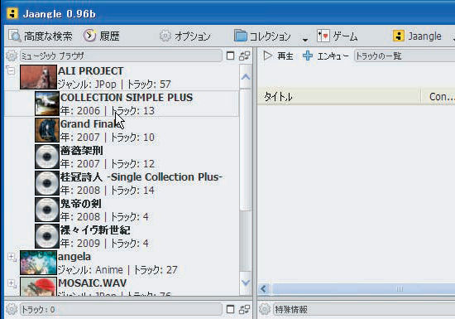455x319 pixels.
Task: Sort by the Con... column header
Action: click(x=438, y=96)
